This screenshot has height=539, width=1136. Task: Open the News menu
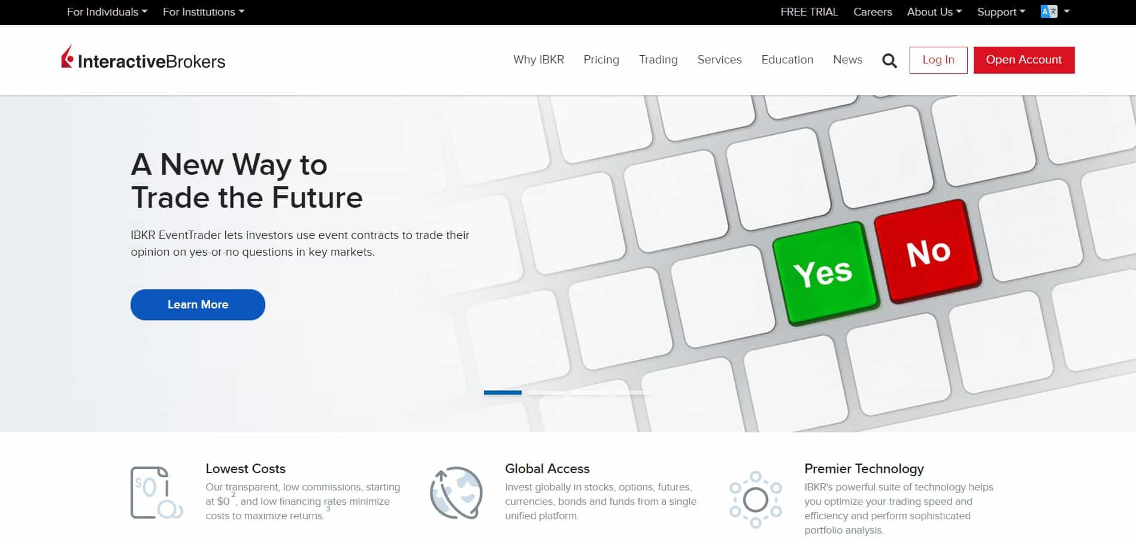click(847, 60)
